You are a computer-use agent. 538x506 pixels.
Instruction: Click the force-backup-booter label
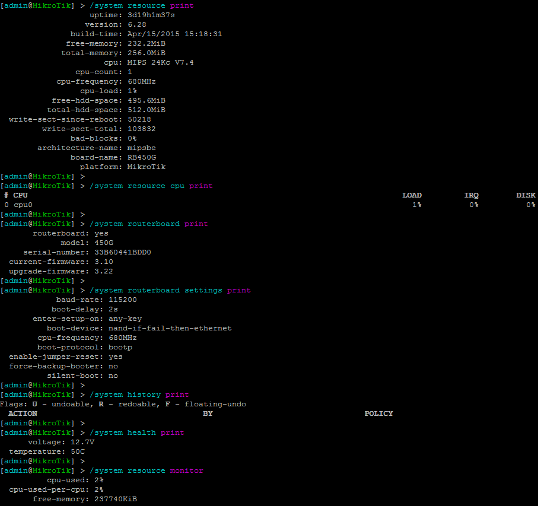point(56,367)
